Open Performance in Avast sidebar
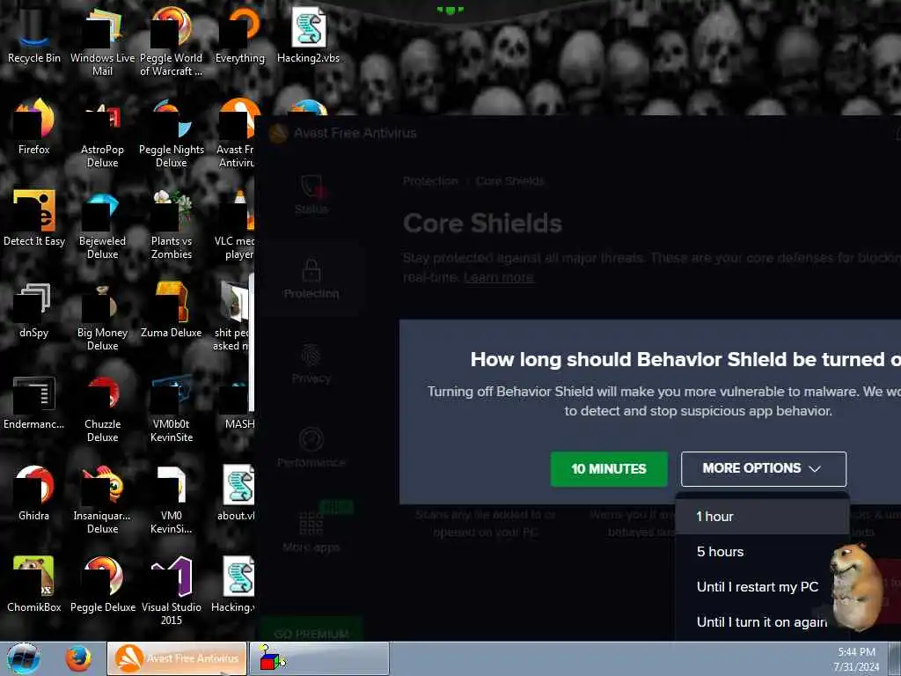The image size is (901, 676). pos(311,448)
